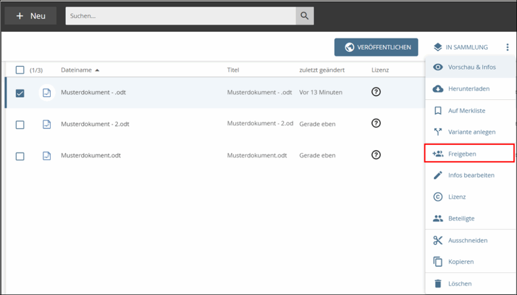The image size is (517, 295).
Task: Open the three-dot more options menu
Action: click(x=507, y=47)
